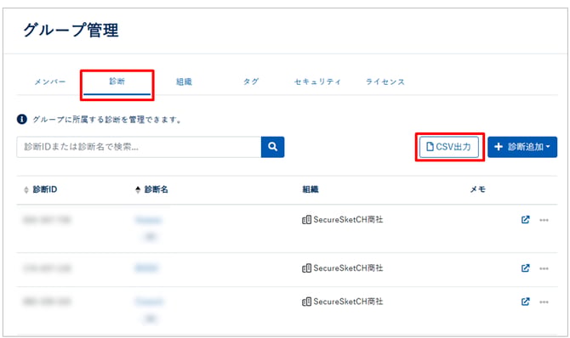Go to the セキュリティ tab
The height and width of the screenshot is (338, 570).
(317, 82)
